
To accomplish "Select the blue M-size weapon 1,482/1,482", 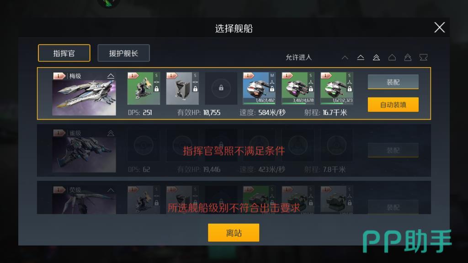I will pos(259,88).
